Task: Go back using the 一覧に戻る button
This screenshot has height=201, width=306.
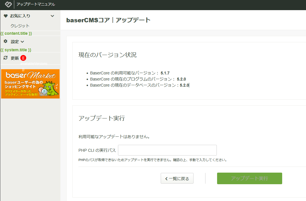Action: coord(177,178)
